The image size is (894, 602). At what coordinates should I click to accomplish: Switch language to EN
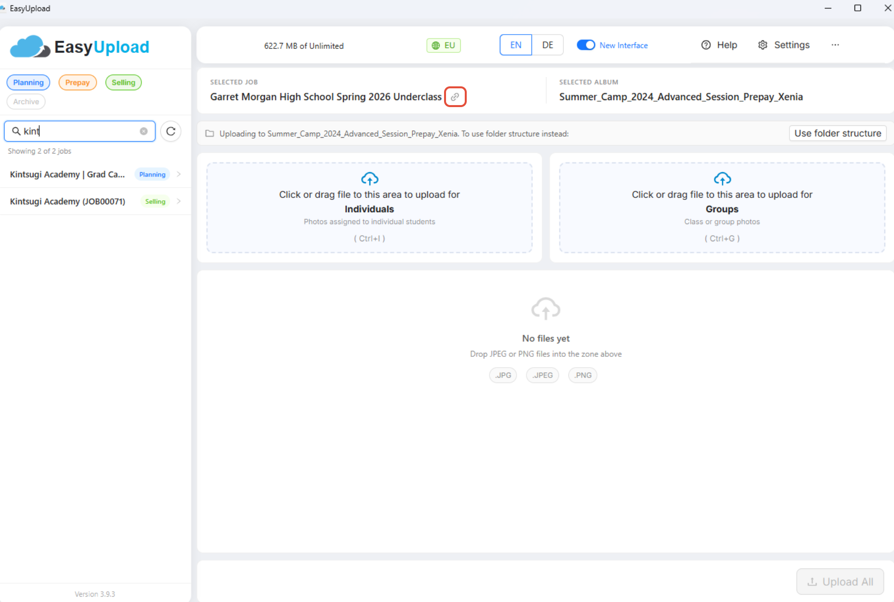pos(516,45)
